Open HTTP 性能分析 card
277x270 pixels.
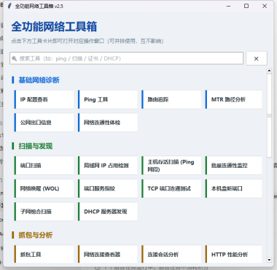click(x=234, y=254)
